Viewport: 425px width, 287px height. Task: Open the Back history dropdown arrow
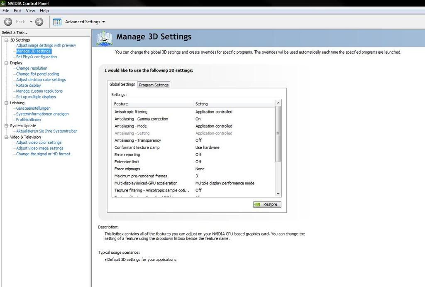[31, 22]
